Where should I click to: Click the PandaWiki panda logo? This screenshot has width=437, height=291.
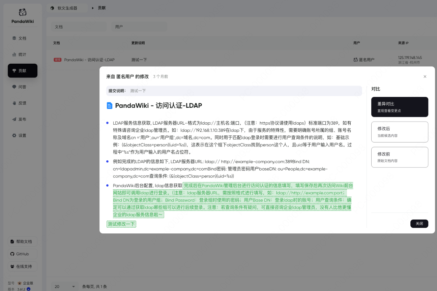pos(23,12)
